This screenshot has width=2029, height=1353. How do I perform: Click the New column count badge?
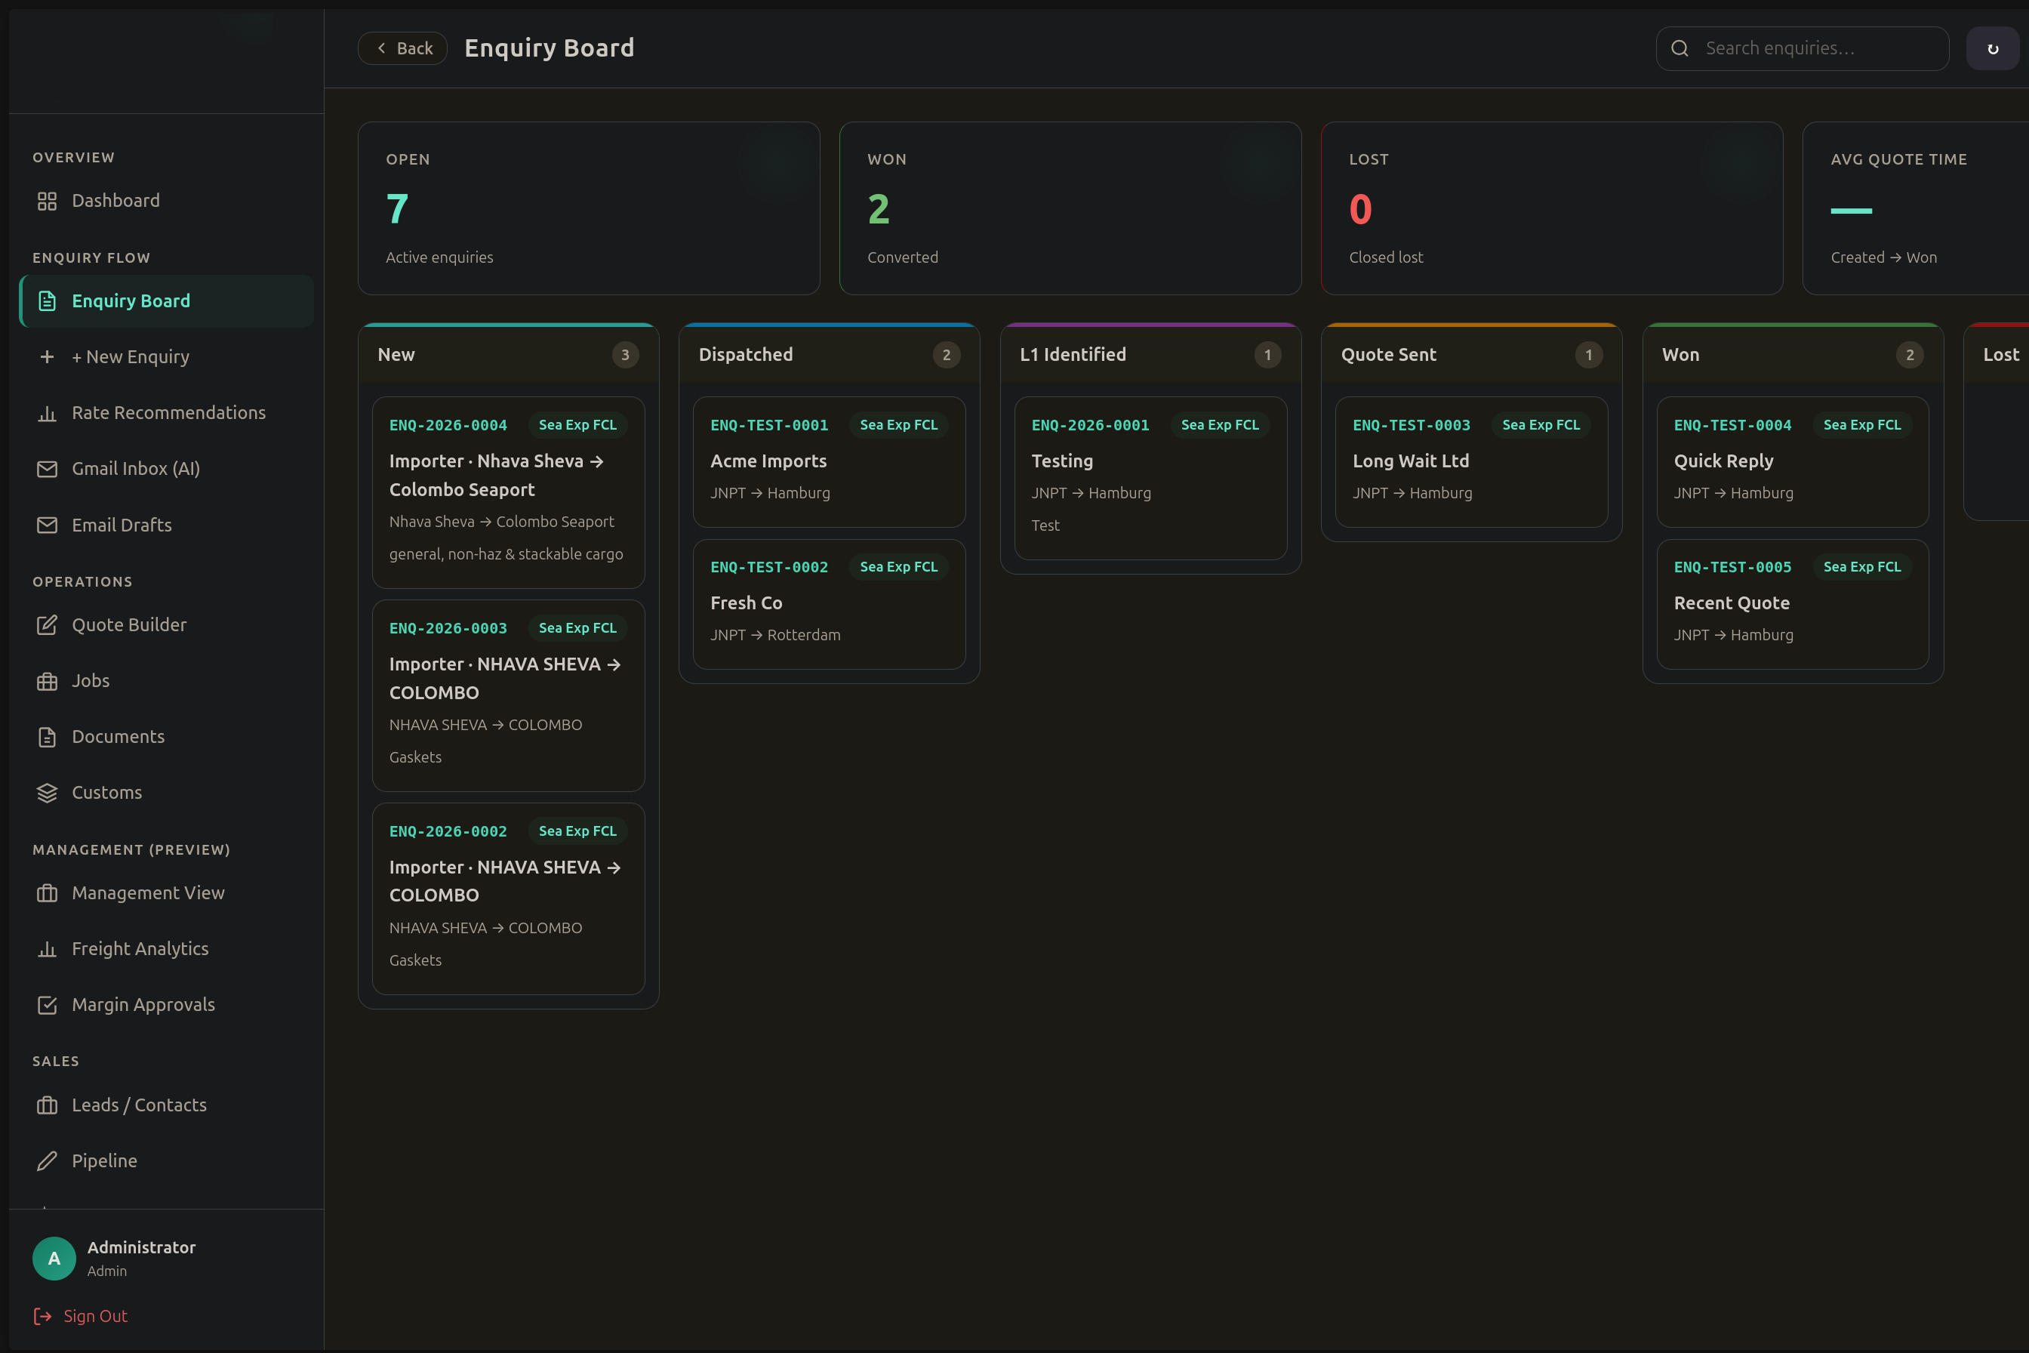click(626, 355)
